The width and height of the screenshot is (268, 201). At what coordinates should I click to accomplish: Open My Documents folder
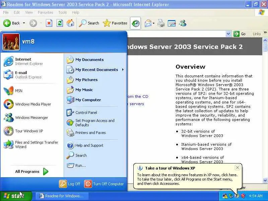[95, 60]
